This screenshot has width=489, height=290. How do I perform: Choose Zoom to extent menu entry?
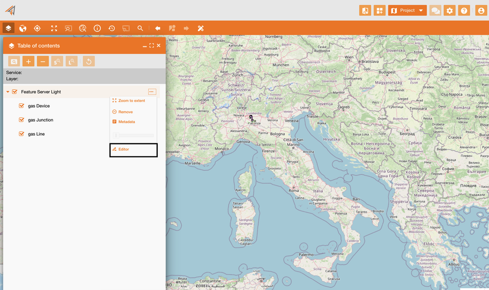(x=129, y=101)
